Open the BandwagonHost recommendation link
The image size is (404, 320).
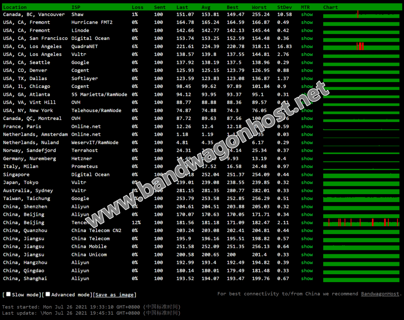[380, 294]
